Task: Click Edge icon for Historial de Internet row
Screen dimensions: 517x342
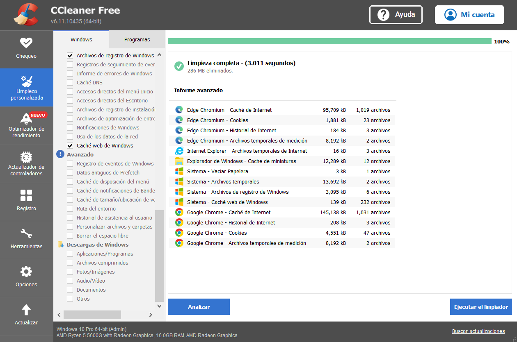Action: point(179,130)
